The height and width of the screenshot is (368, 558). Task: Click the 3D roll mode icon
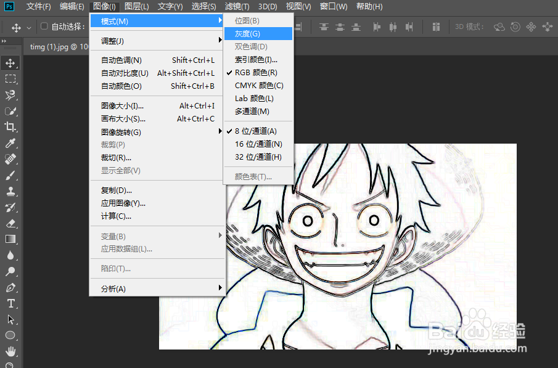(x=515, y=27)
